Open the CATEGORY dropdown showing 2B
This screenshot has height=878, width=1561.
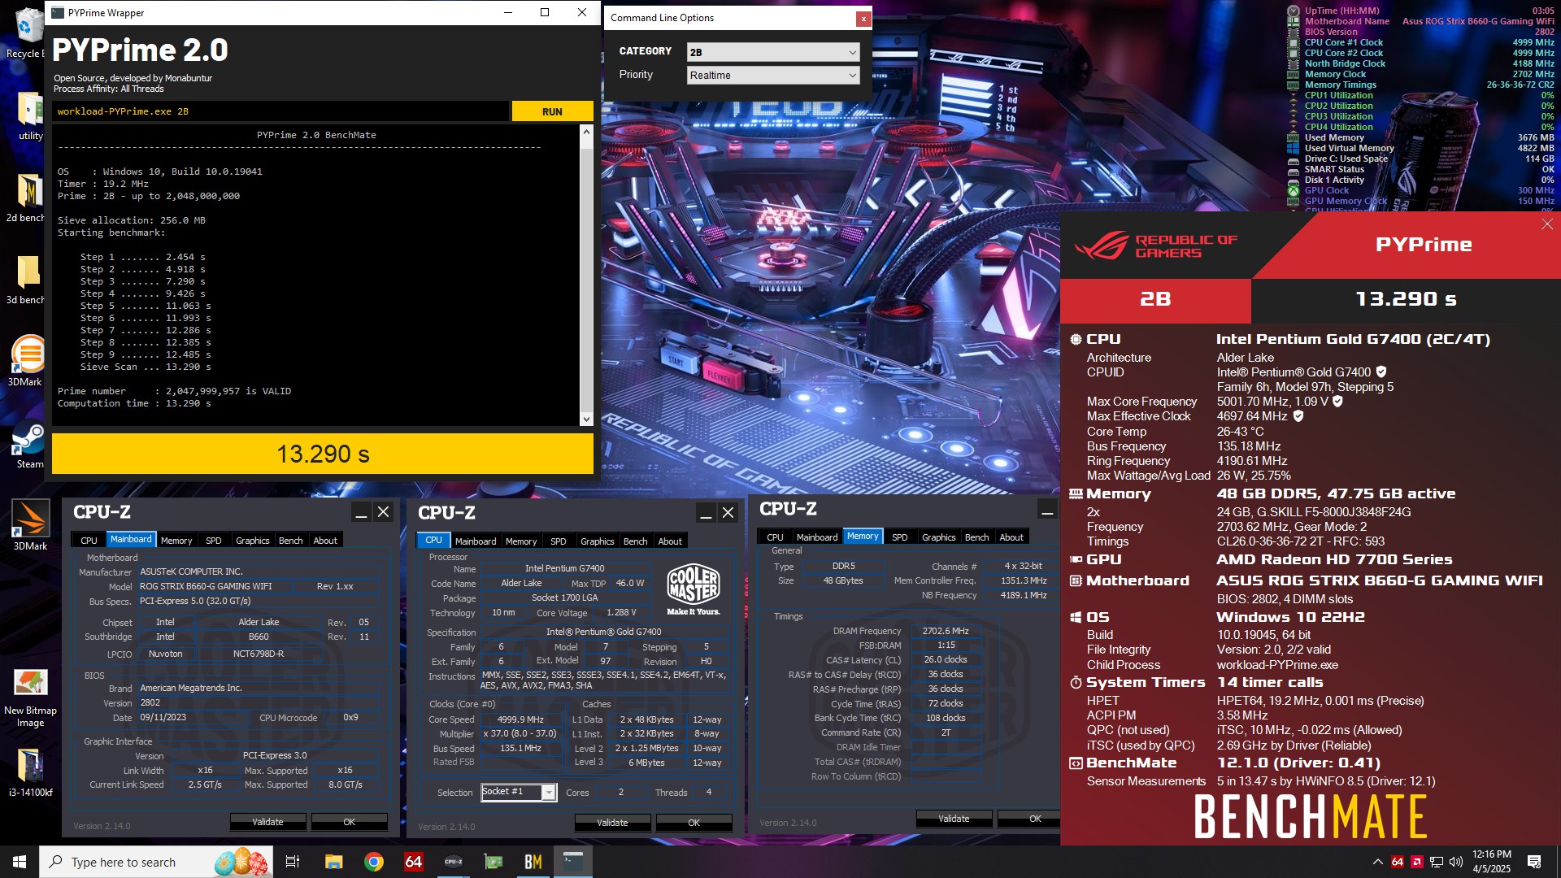[772, 52]
